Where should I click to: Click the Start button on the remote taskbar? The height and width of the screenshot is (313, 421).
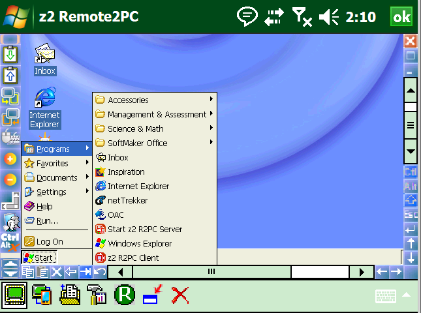point(39,258)
